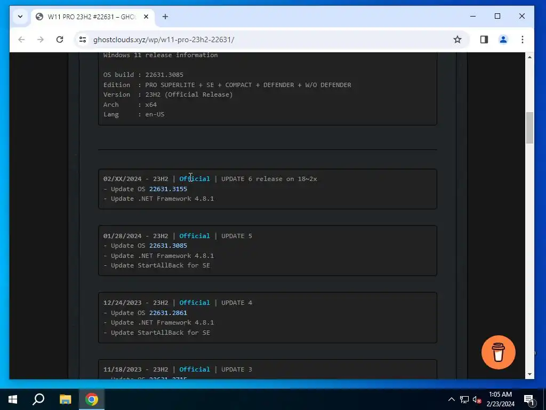Click the '12/24/2023 - 23H2' date text

(x=135, y=303)
